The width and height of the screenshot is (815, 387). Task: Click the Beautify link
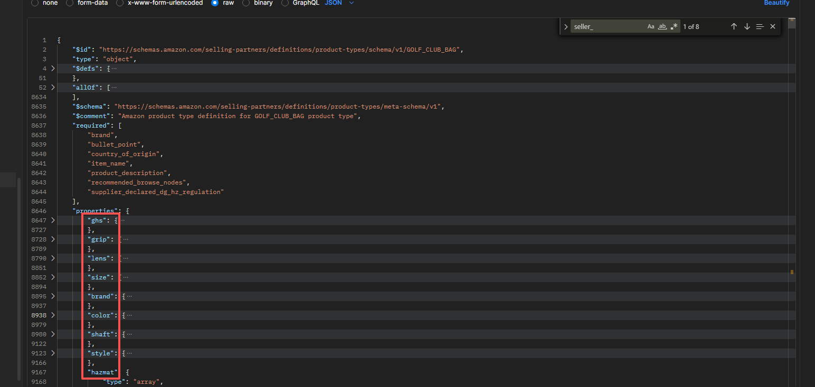coord(776,3)
